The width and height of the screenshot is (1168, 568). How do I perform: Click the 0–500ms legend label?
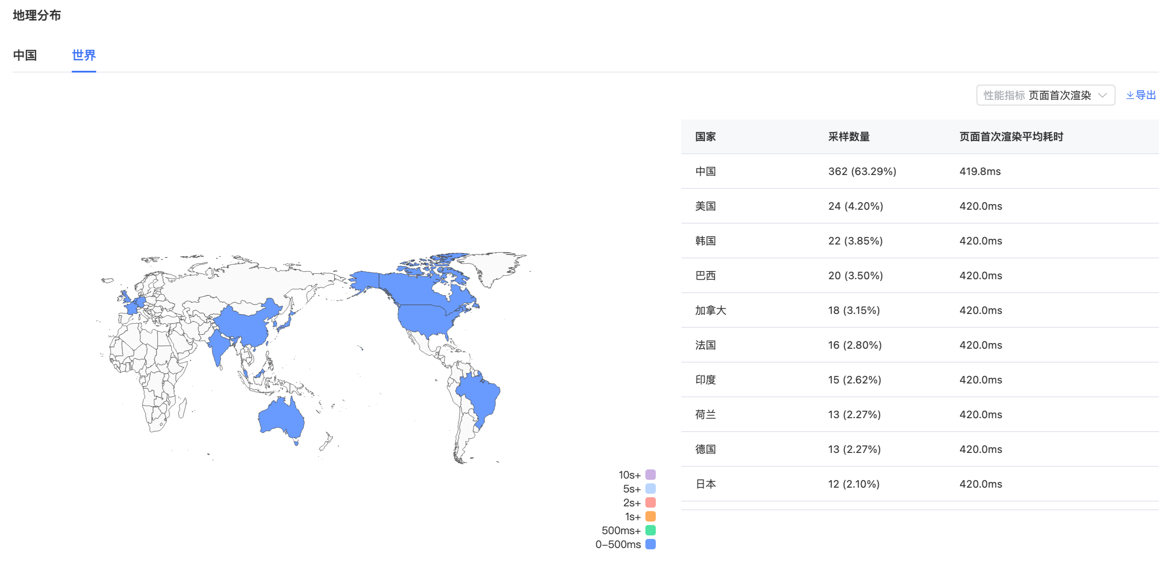tap(618, 544)
